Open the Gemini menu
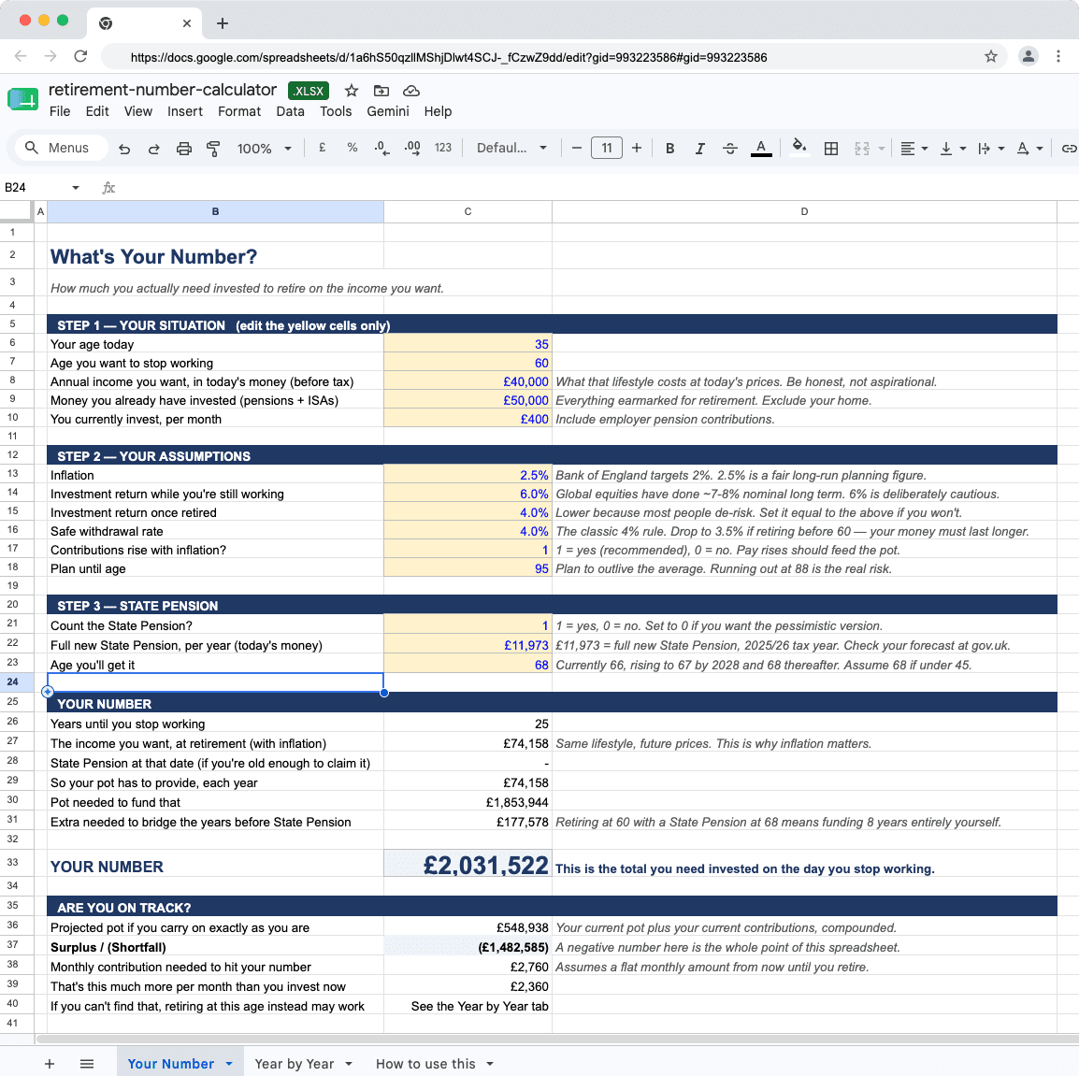The image size is (1079, 1076). coord(388,111)
